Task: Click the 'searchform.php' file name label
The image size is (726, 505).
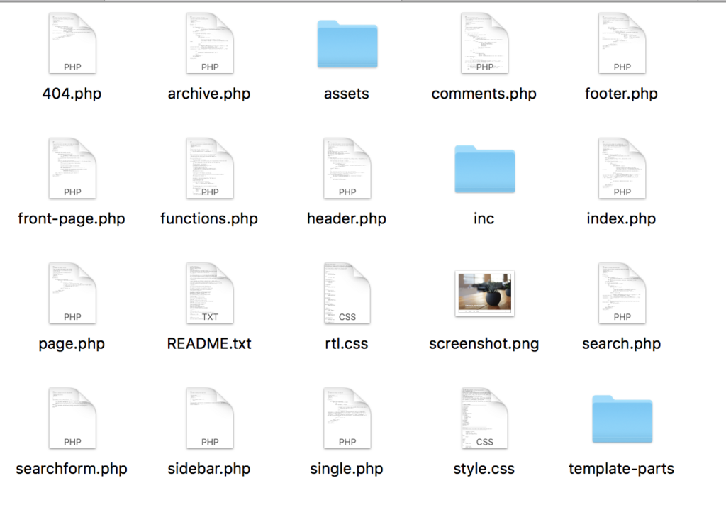Action: (x=72, y=470)
